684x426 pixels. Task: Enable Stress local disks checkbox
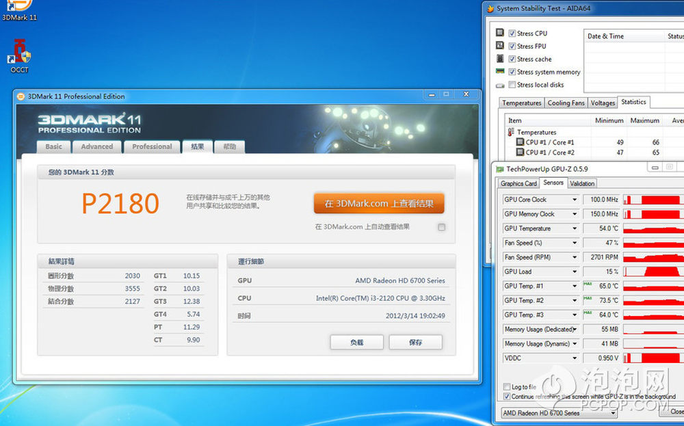coord(512,85)
